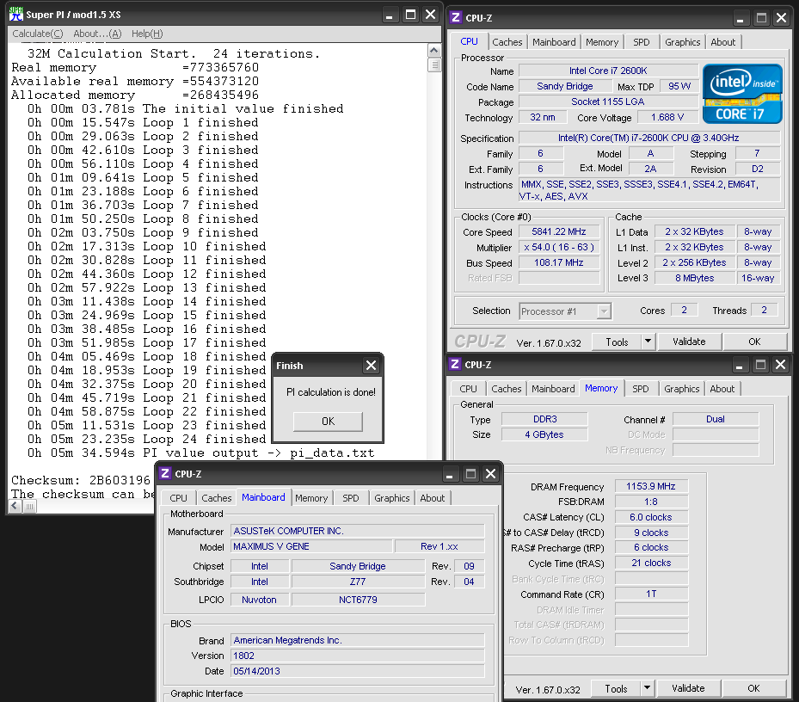Click the CPU-Z logo icon in Mainboard window title

click(x=164, y=474)
